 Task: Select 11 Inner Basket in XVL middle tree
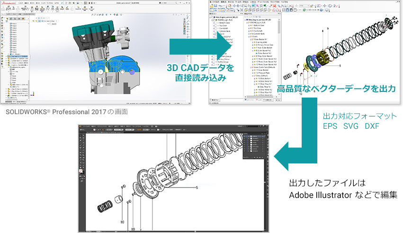pos(261,70)
